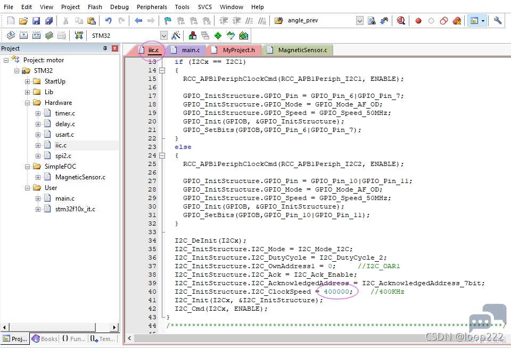
Task: Start the debug session icon
Action: (x=401, y=21)
